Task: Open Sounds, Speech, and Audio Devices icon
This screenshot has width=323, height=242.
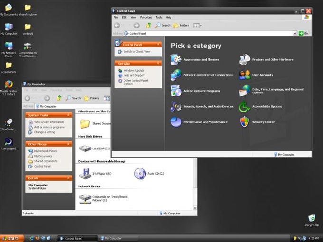Action: click(x=176, y=106)
